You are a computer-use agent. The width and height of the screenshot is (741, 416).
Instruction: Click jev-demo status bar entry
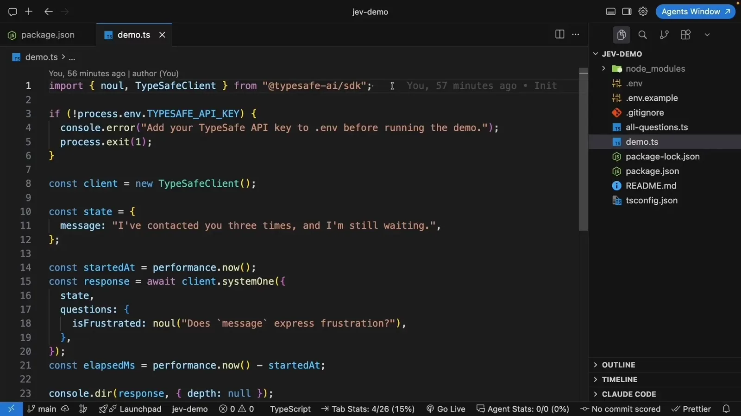pos(190,409)
